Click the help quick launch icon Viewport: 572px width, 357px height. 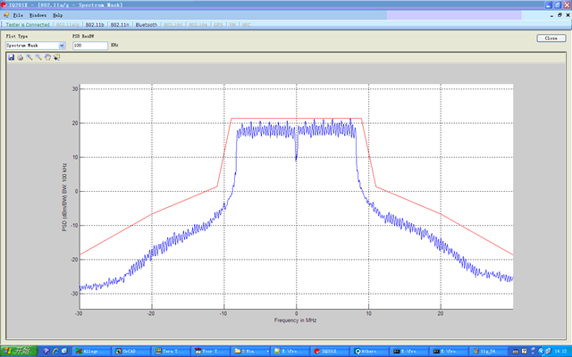(46, 351)
